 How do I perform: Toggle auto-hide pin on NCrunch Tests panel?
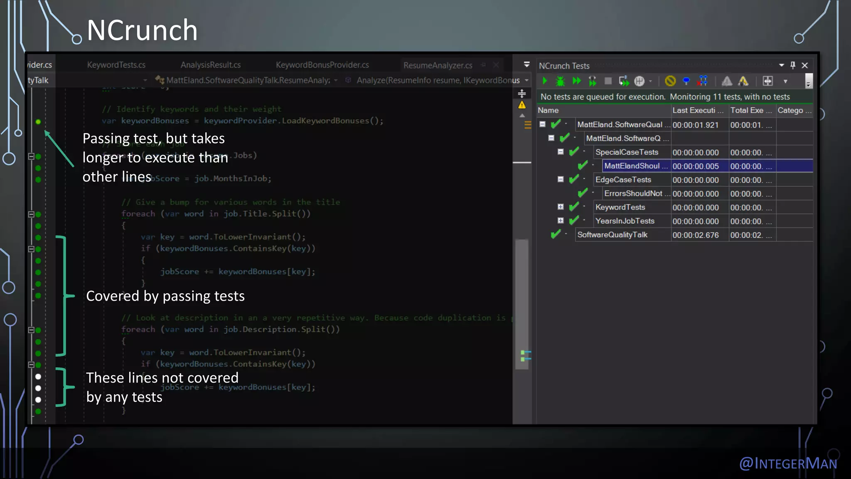[793, 65]
